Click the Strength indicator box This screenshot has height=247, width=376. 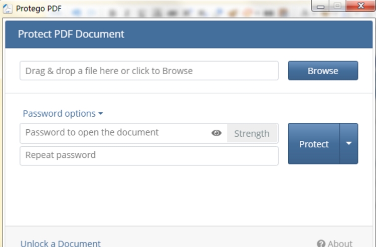(x=252, y=133)
